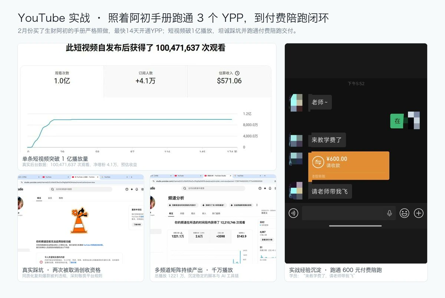
Task: Click 在你的频道中搜索 box in monetization window
Action: pyautogui.click(x=80, y=189)
